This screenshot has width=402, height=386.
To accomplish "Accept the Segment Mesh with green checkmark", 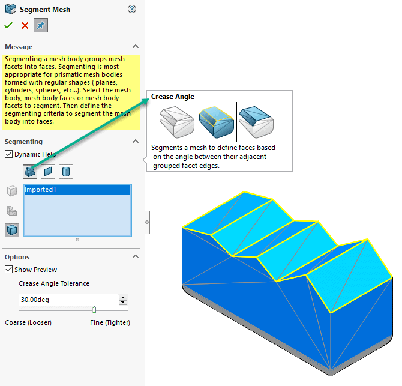I will 8,25.
